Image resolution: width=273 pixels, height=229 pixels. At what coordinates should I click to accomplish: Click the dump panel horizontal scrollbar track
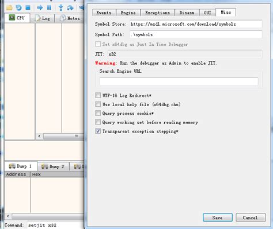pyautogui.click(x=48, y=216)
